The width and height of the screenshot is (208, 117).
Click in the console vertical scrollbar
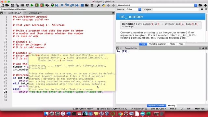point(207,77)
